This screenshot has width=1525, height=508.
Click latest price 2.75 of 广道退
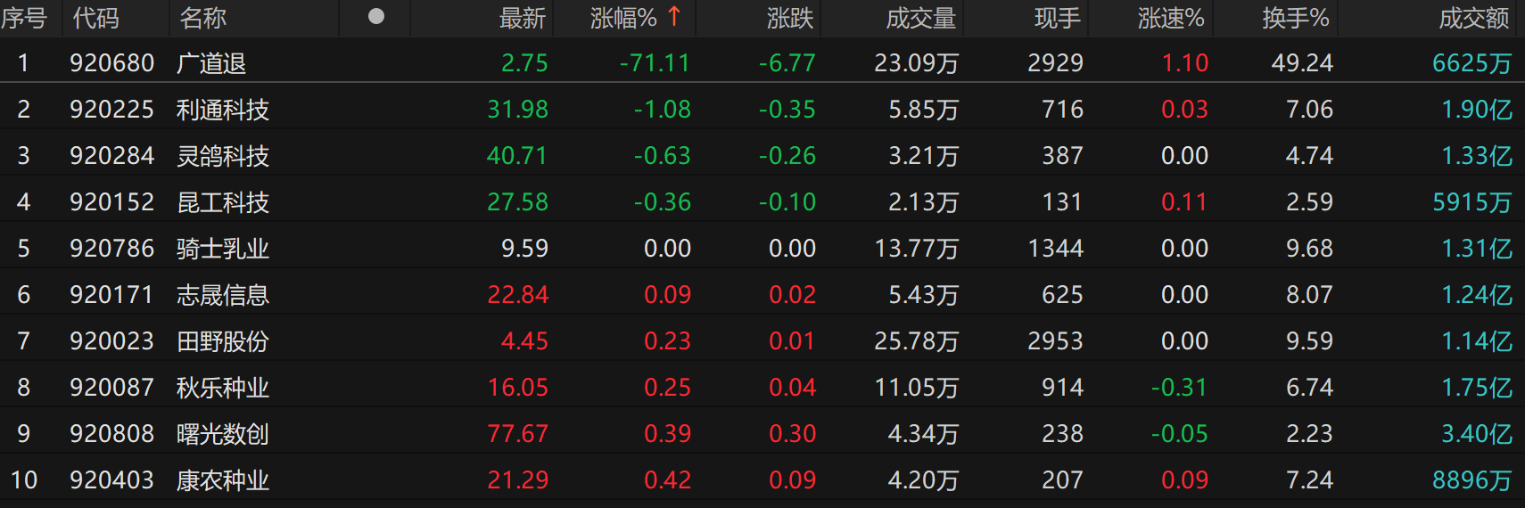pyautogui.click(x=524, y=63)
